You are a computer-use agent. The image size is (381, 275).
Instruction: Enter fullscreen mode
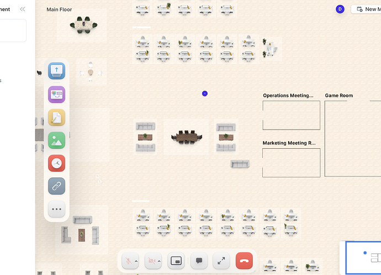[221, 261]
